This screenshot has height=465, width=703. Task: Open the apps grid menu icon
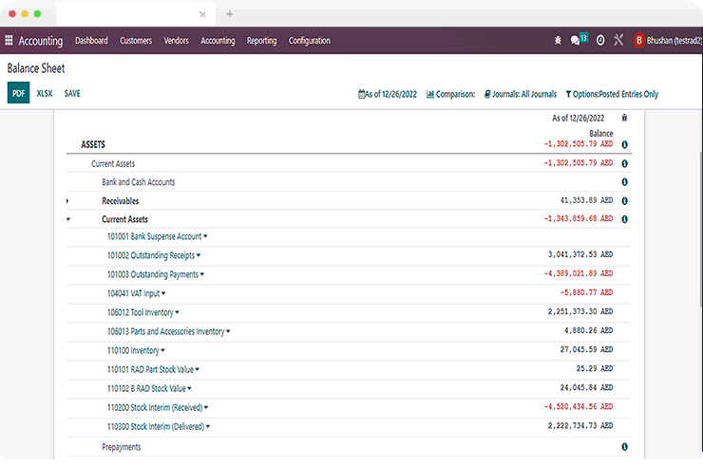coord(9,40)
